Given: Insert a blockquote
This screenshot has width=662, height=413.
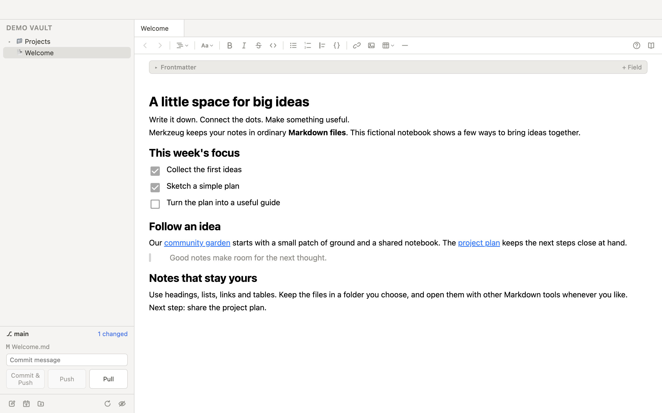Looking at the screenshot, I should pyautogui.click(x=322, y=45).
